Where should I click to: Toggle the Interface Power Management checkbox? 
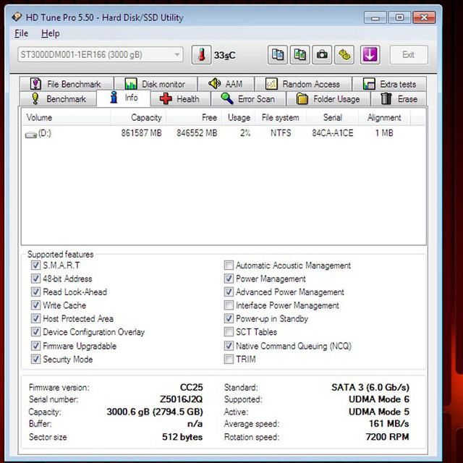point(229,305)
